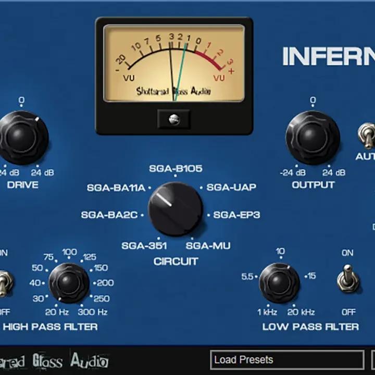The height and width of the screenshot is (375, 375).
Task: Choose the SGA-UAP circuit
Action: click(x=231, y=187)
